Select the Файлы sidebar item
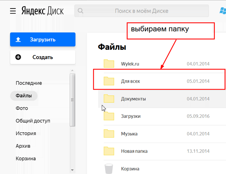 coord(24,96)
